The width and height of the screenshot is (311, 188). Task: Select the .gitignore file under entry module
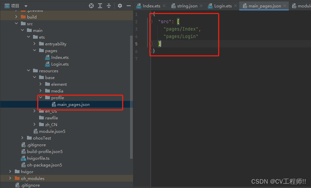36,145
